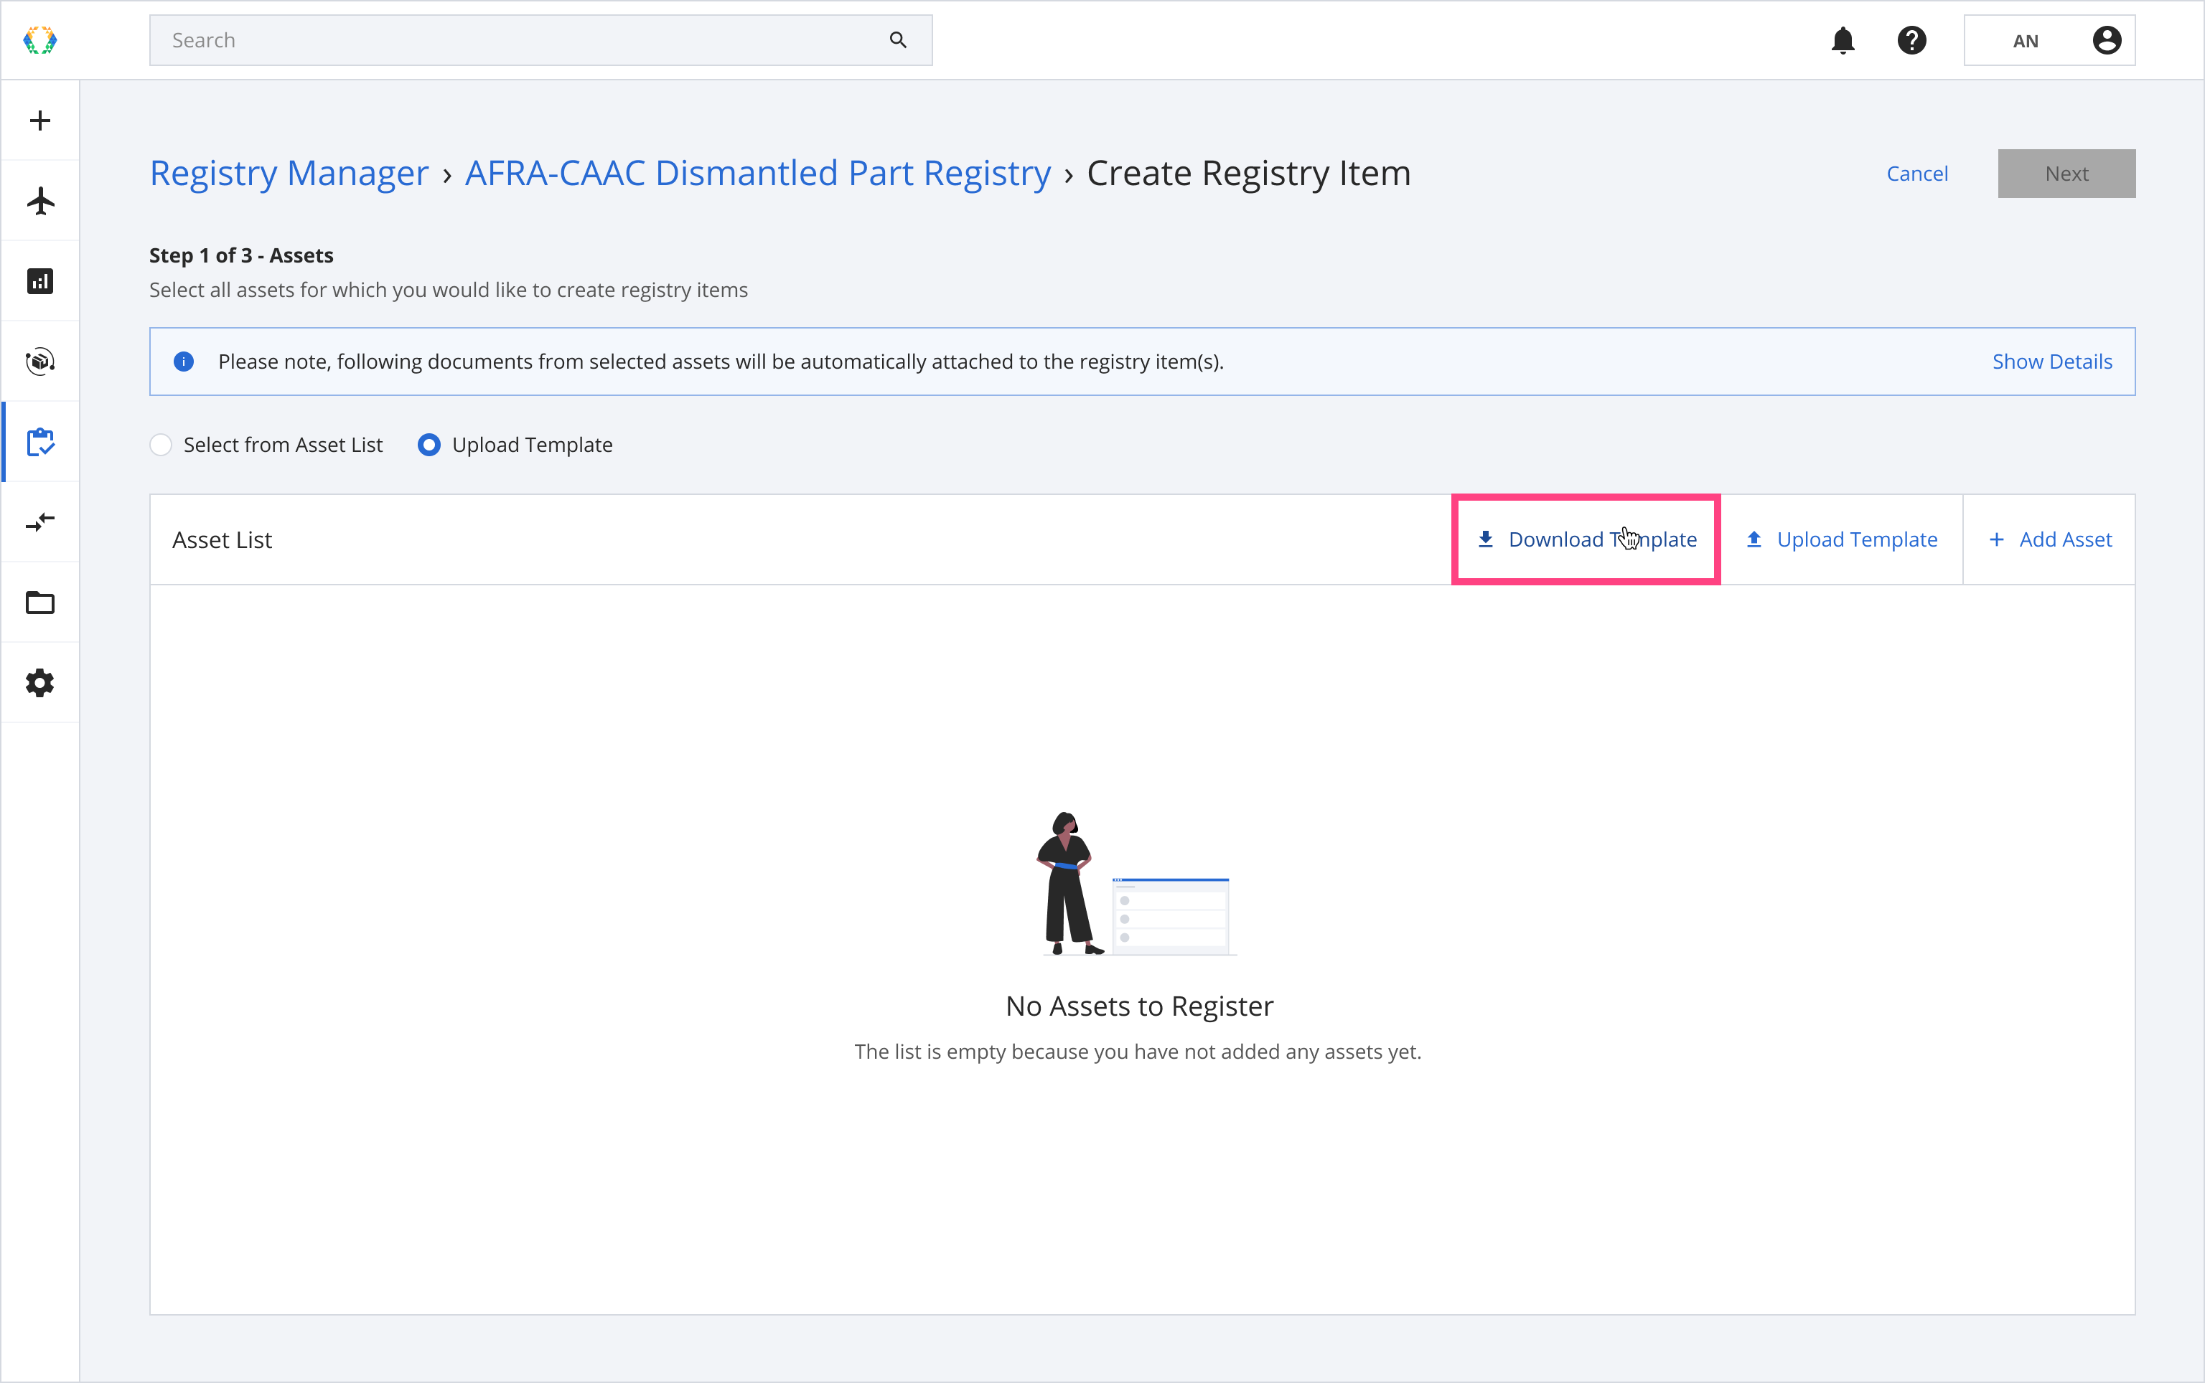Expand Show Details in info banner
The image size is (2205, 1383).
[2051, 362]
